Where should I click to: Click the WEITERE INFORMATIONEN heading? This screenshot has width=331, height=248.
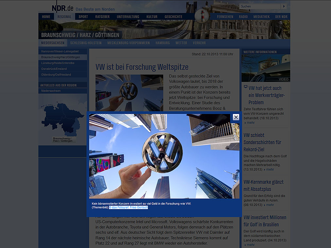coord(260,52)
